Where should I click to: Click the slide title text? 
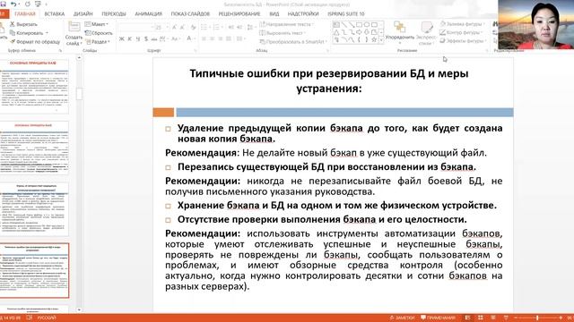329,80
